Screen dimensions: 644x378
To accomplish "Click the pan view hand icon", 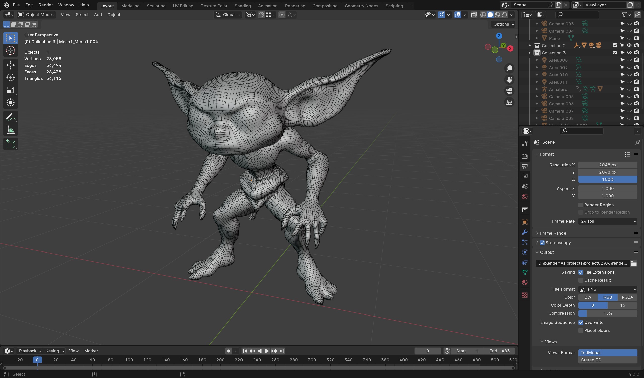I will click(509, 80).
